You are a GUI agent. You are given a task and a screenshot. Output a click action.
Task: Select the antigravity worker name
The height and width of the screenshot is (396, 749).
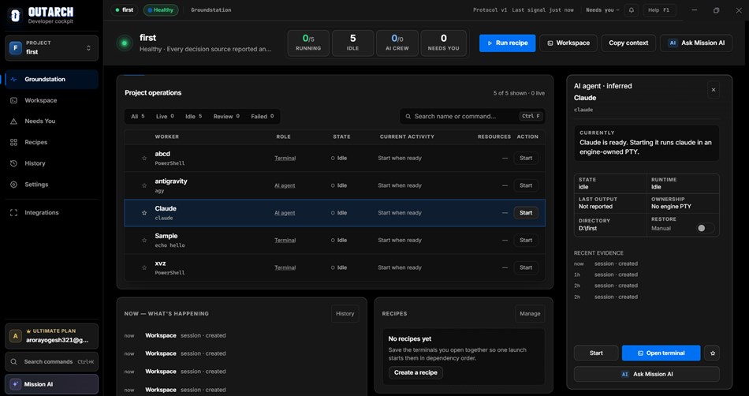(171, 181)
